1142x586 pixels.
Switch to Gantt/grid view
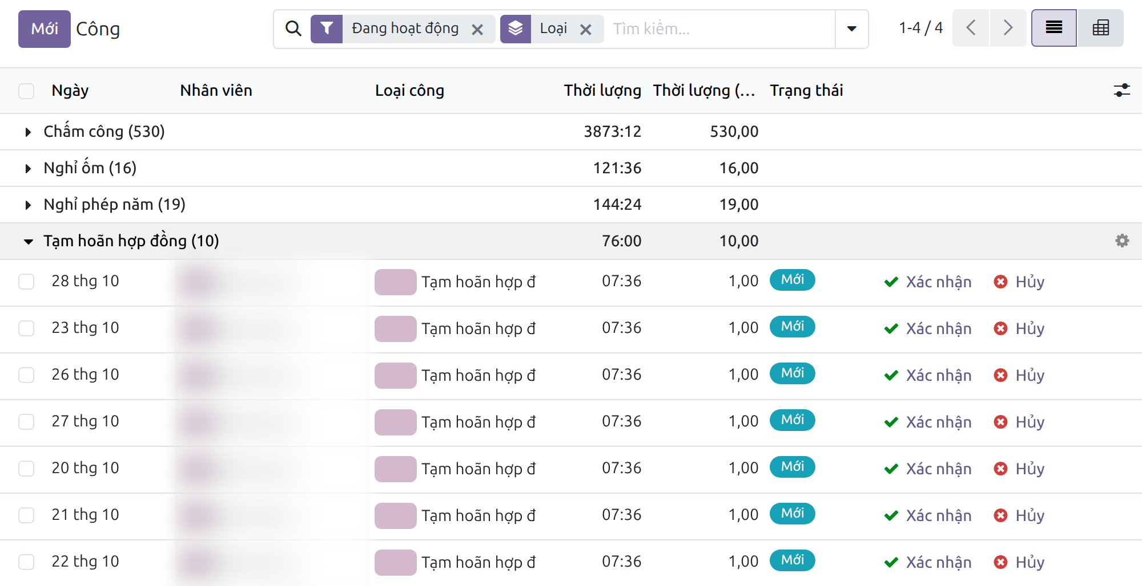pyautogui.click(x=1100, y=28)
